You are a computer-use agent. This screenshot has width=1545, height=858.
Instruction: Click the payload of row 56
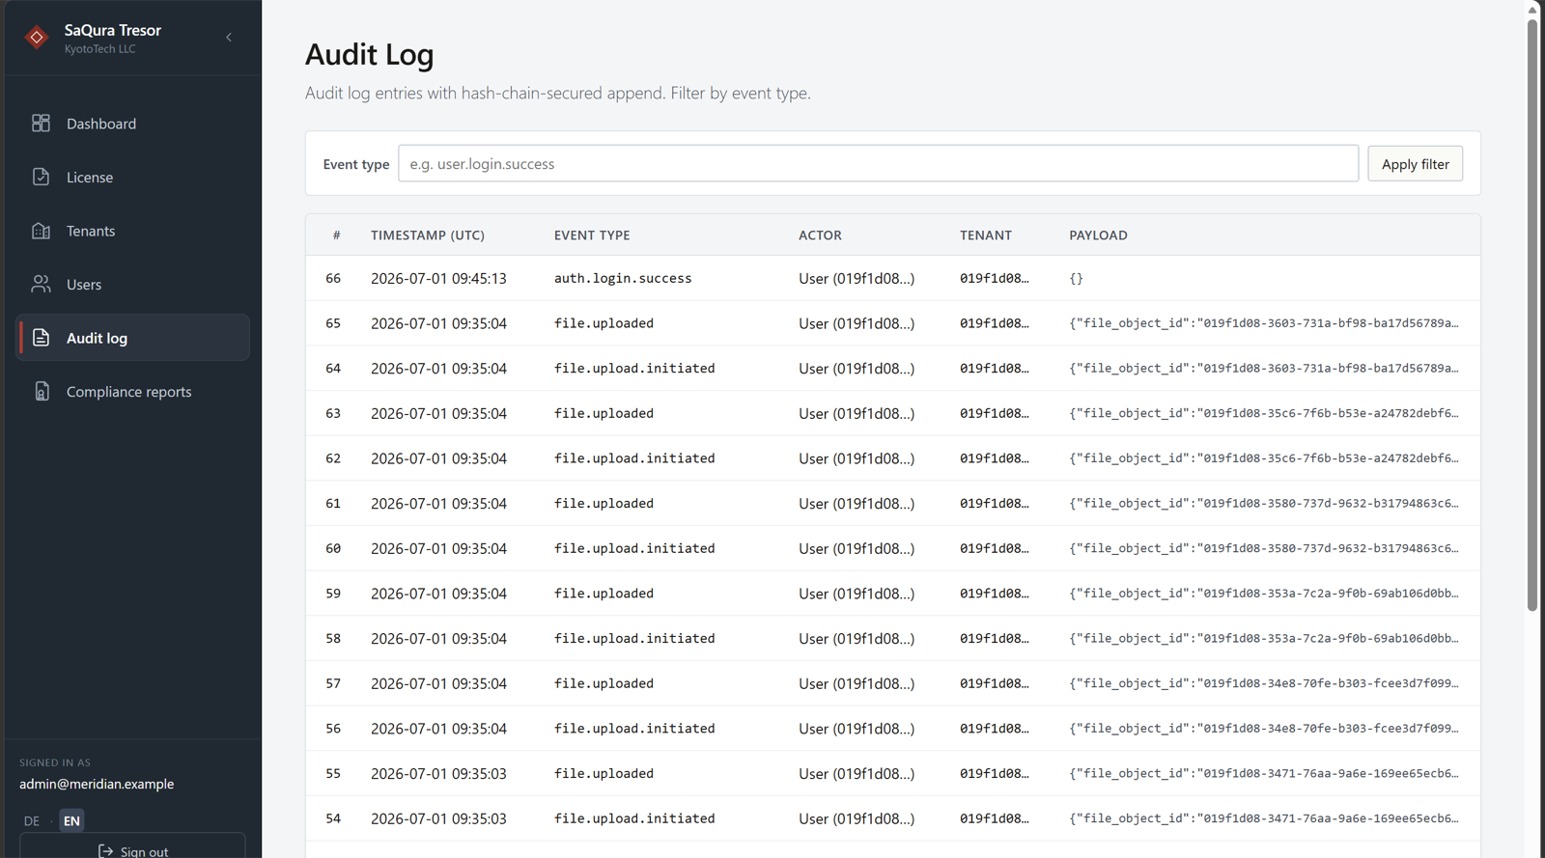click(1264, 729)
